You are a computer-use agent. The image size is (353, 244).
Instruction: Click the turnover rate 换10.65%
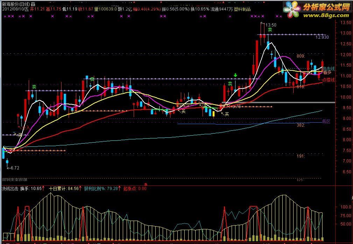tap(200, 9)
